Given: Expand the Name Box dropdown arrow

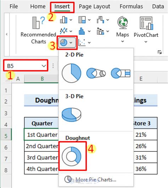Looking at the screenshot, I should point(44,66).
